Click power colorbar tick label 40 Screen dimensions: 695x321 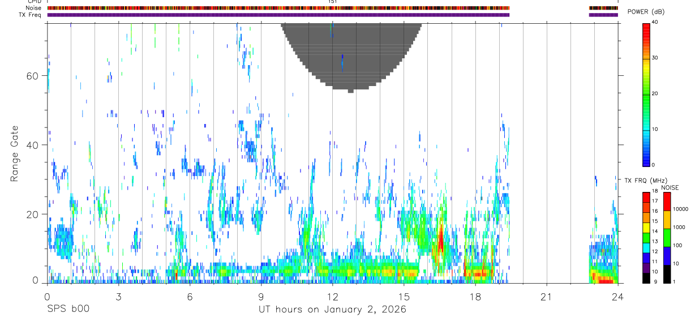pyautogui.click(x=655, y=22)
